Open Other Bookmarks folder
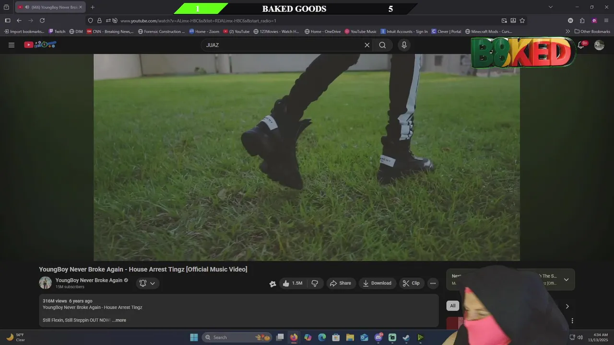The image size is (614, 345). pos(592,32)
